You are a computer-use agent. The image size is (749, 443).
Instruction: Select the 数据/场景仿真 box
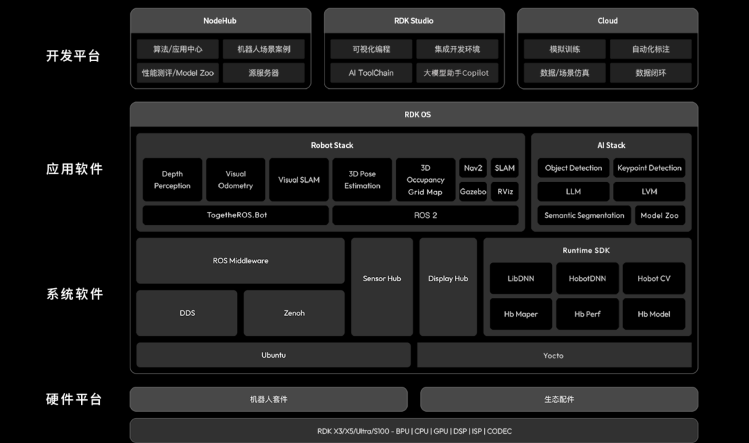pyautogui.click(x=565, y=73)
